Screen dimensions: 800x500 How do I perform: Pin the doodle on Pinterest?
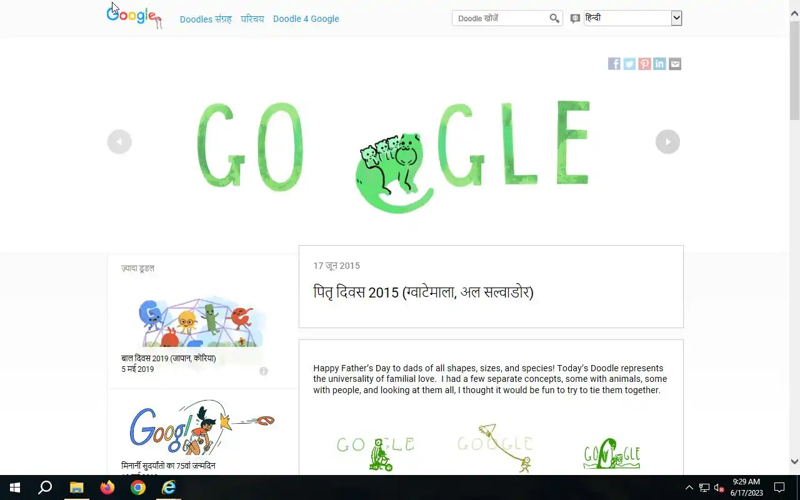(644, 64)
